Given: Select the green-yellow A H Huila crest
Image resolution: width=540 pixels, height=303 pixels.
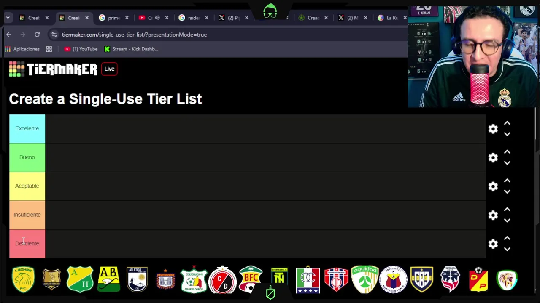Looking at the screenshot, I should tap(80, 279).
